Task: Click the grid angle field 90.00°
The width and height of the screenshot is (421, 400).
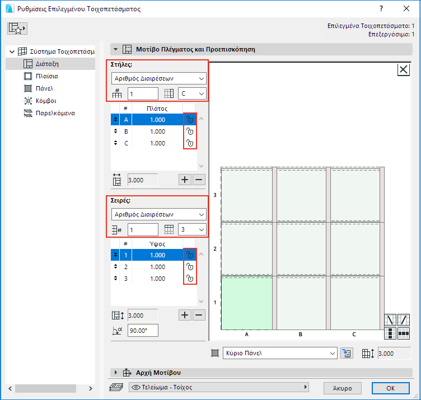Action: tap(143, 331)
